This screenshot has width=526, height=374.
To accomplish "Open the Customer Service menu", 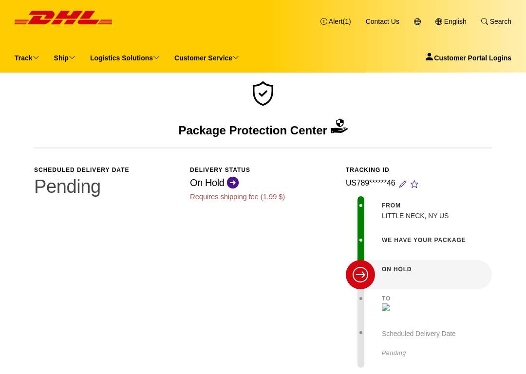I will point(207,58).
